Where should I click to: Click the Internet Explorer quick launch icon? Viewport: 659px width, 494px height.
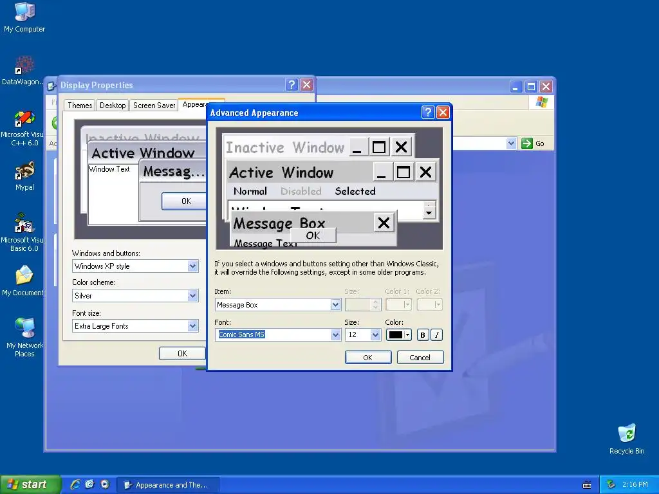click(x=75, y=484)
